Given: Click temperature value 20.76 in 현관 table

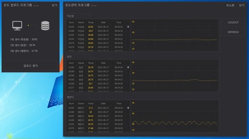Looking at the screenshot, I should pos(91,68).
